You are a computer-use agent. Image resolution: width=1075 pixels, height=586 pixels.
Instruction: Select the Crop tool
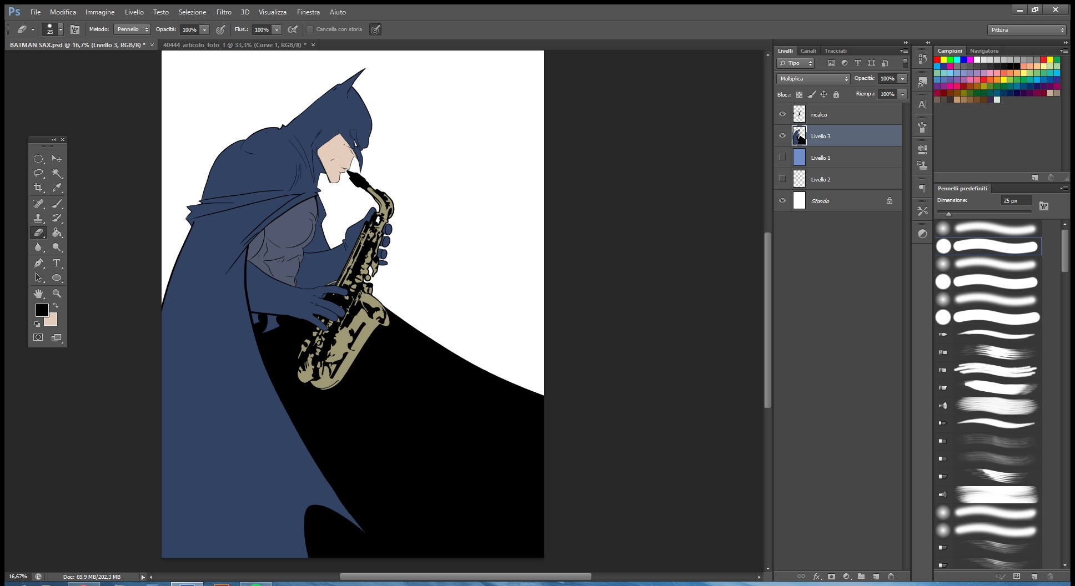(38, 188)
